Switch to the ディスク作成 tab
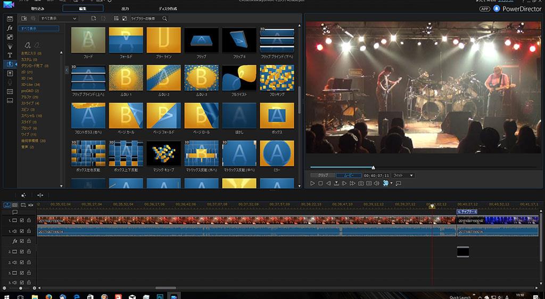Screen dimensions: 545x299 pos(168,9)
